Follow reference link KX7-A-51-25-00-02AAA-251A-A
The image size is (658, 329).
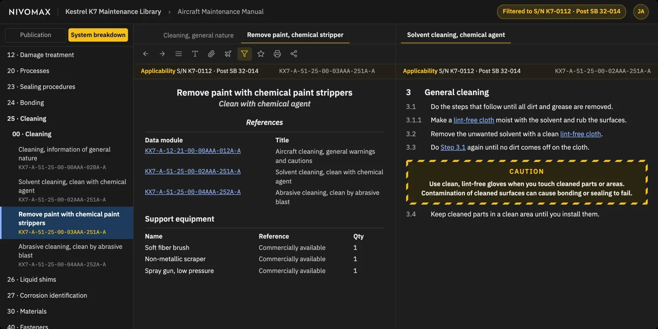(193, 171)
